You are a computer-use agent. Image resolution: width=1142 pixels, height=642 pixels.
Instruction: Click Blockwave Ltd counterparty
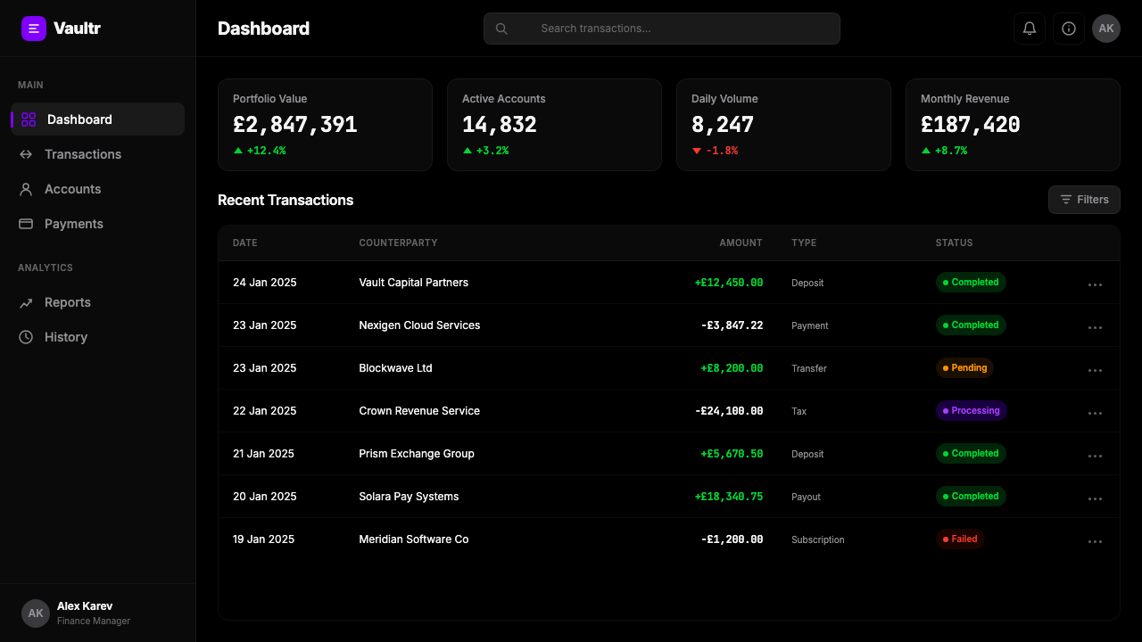pos(395,368)
